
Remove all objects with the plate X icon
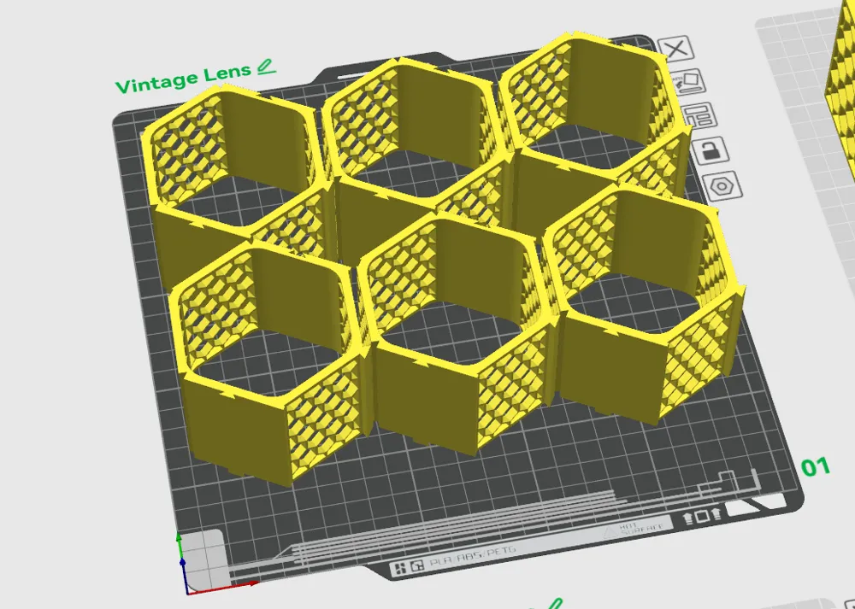click(x=676, y=49)
